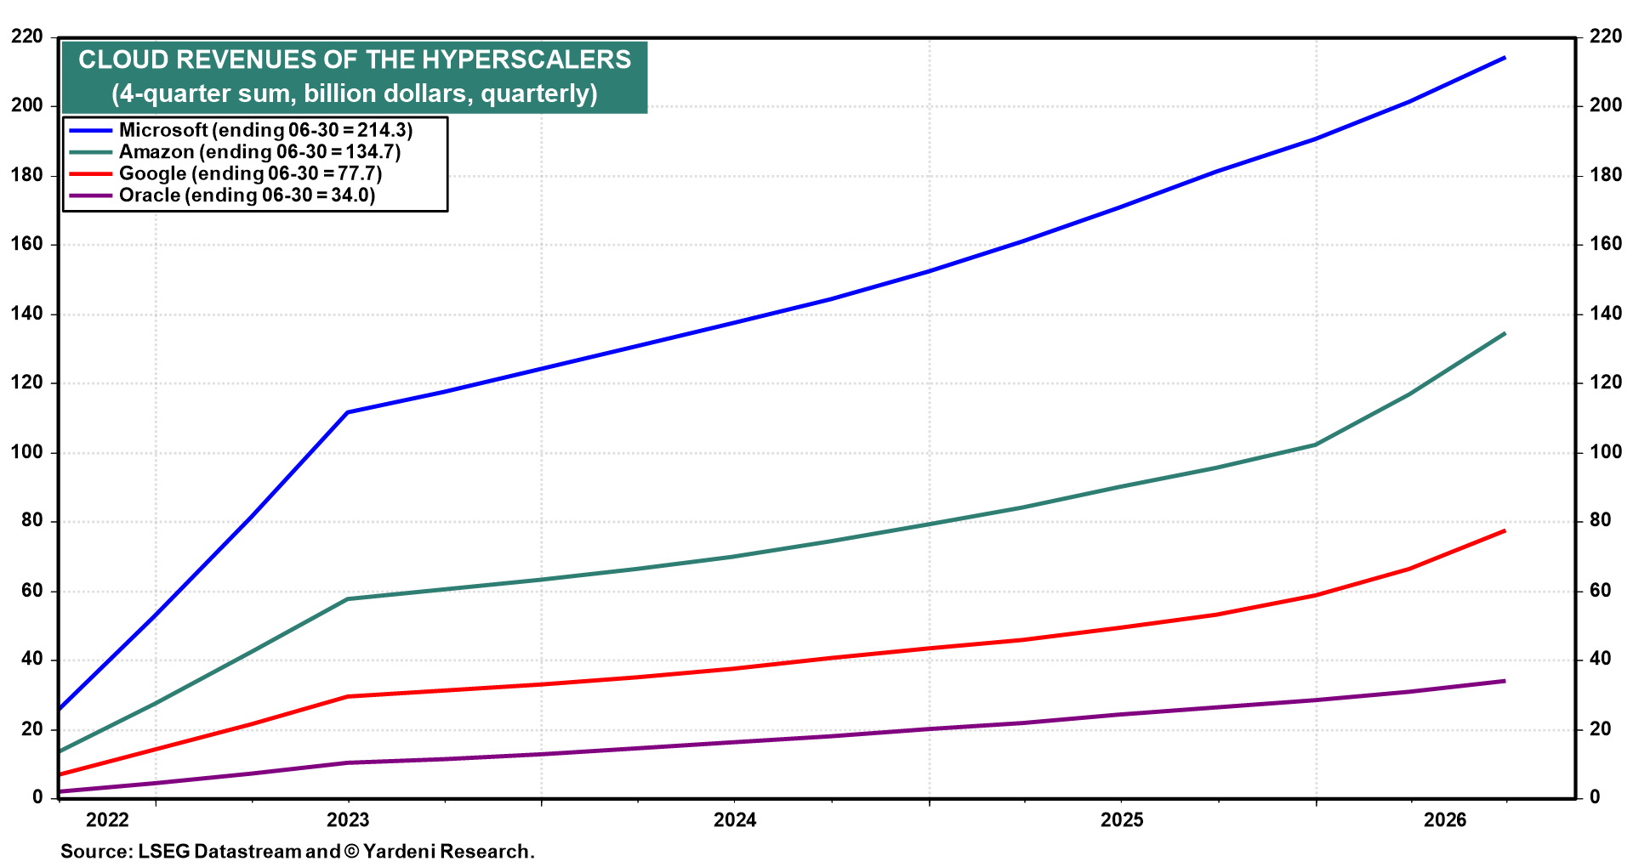
Task: Click the 80 label on the left axis
Action: click(31, 521)
